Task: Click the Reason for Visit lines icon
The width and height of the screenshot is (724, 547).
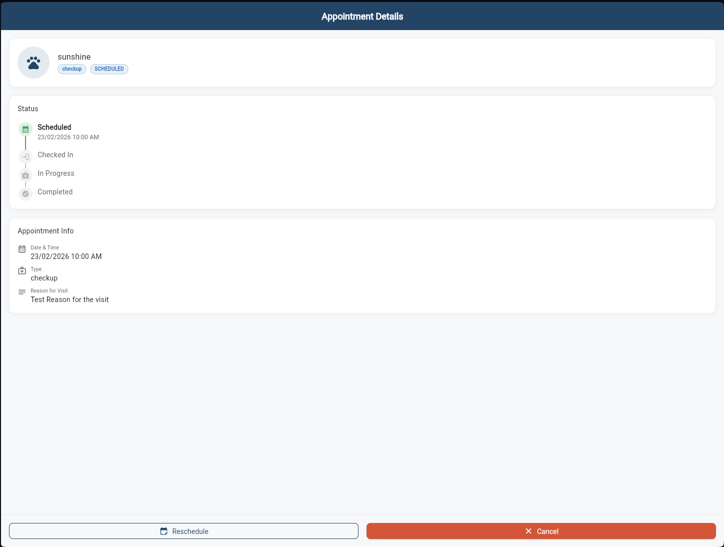Action: [x=22, y=292]
